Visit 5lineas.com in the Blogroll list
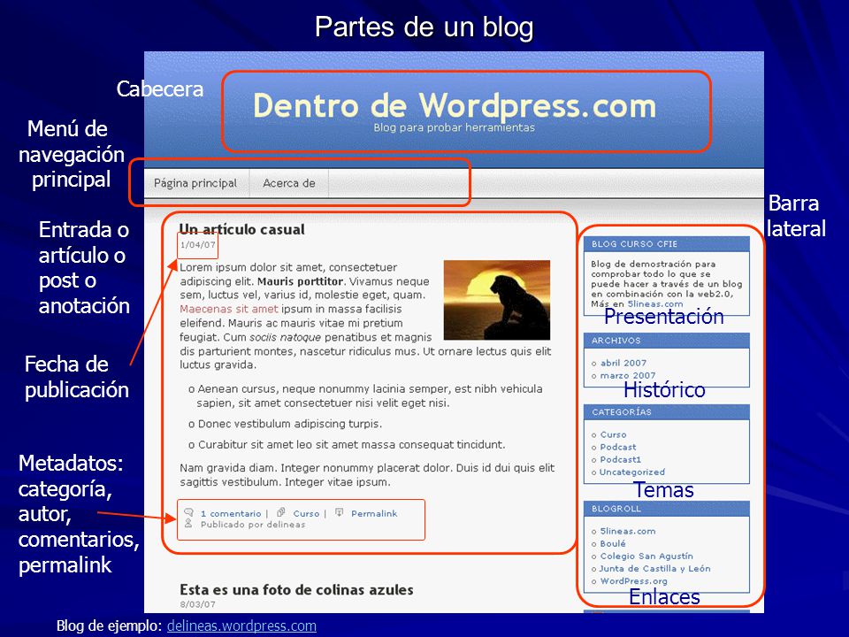 click(628, 532)
